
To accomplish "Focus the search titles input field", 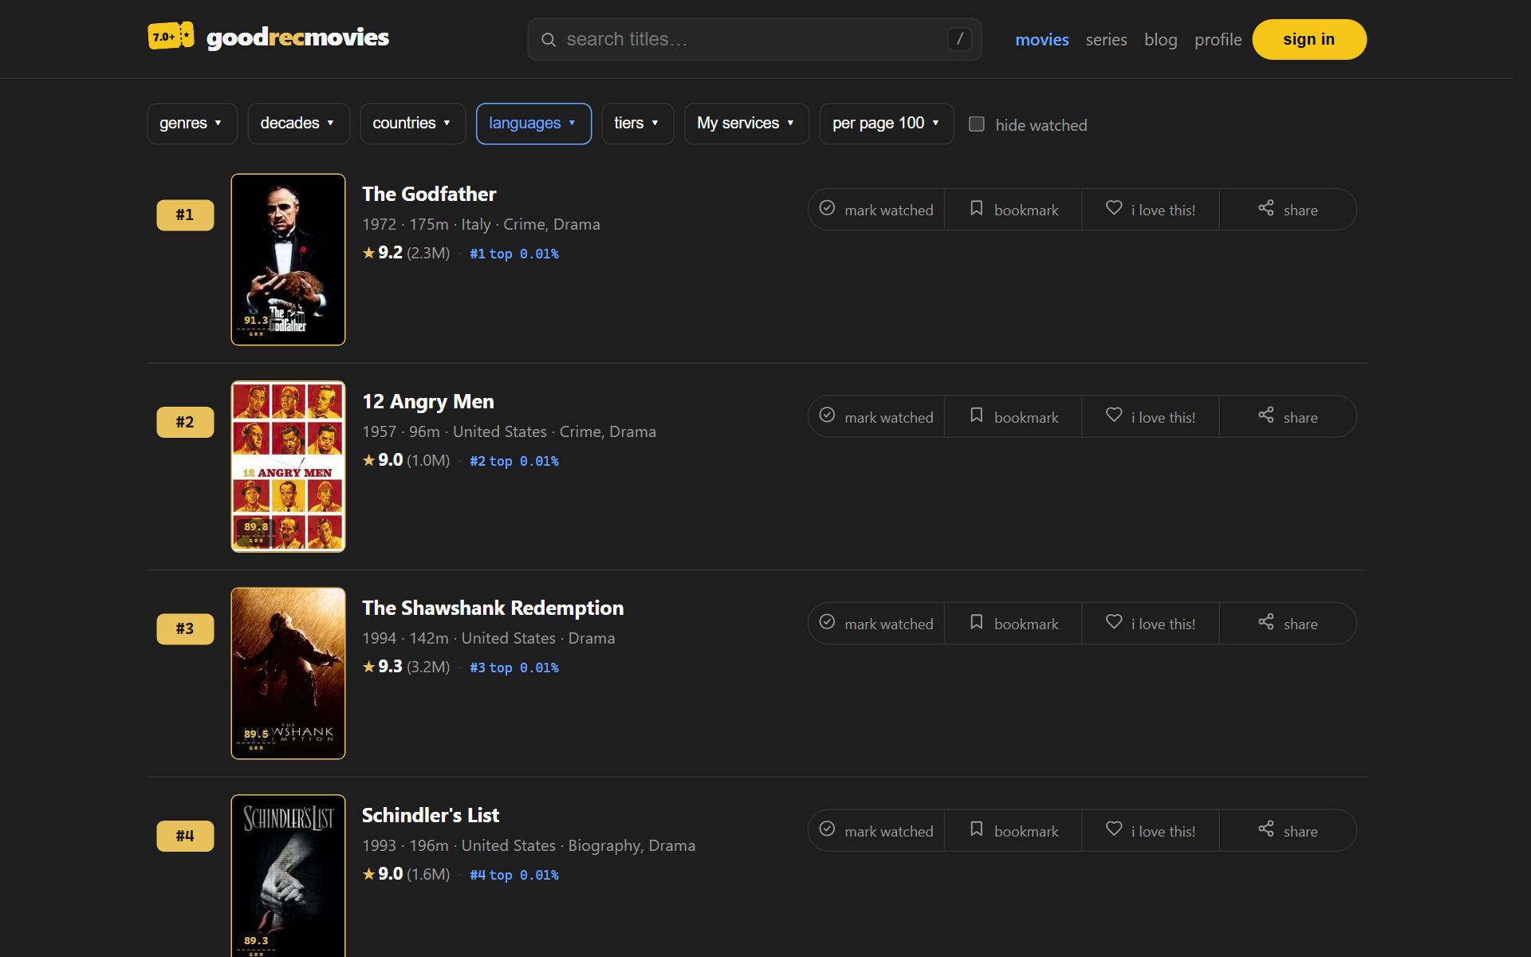I will click(x=754, y=39).
